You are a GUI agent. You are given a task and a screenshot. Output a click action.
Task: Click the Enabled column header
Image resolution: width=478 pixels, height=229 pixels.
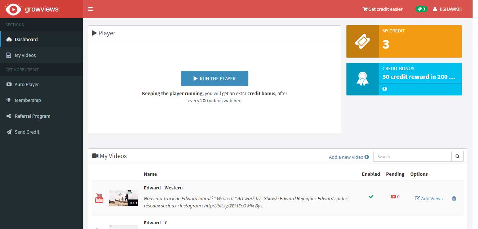tap(371, 174)
